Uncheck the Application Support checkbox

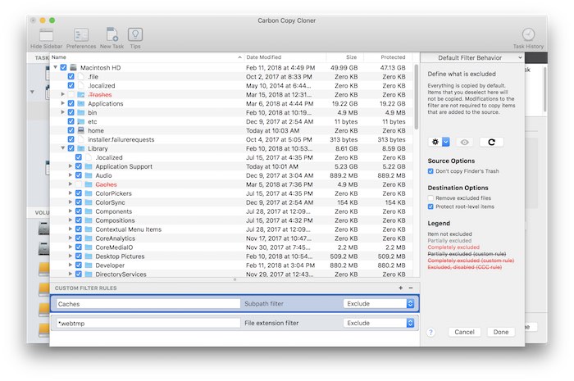pyautogui.click(x=79, y=166)
